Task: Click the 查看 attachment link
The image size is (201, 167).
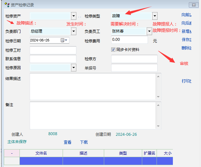Action: tap(67, 142)
